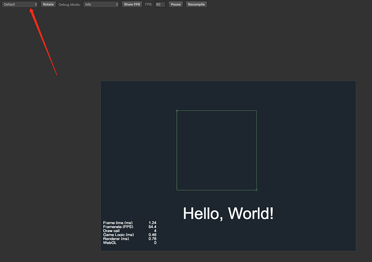Toggle the Show FPS button
The image size is (372, 262).
(x=132, y=4)
